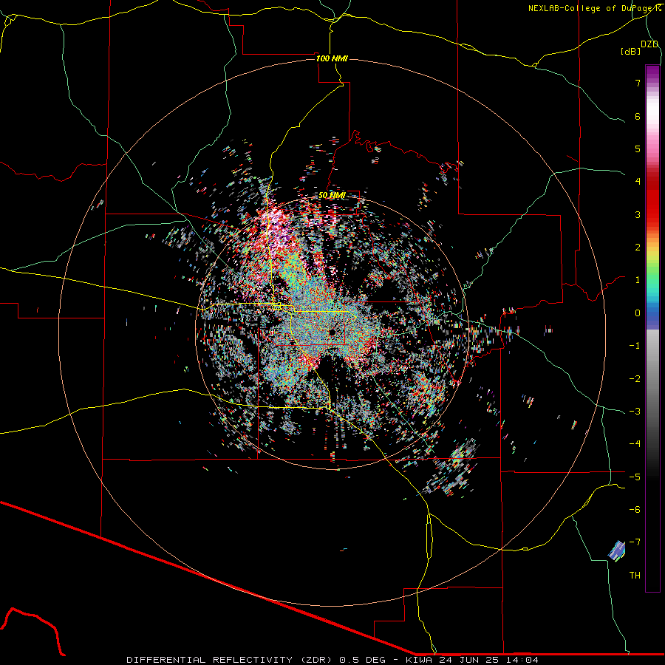Click the 7 dB mark on color scale
This screenshot has height=665, width=665.
tap(638, 83)
